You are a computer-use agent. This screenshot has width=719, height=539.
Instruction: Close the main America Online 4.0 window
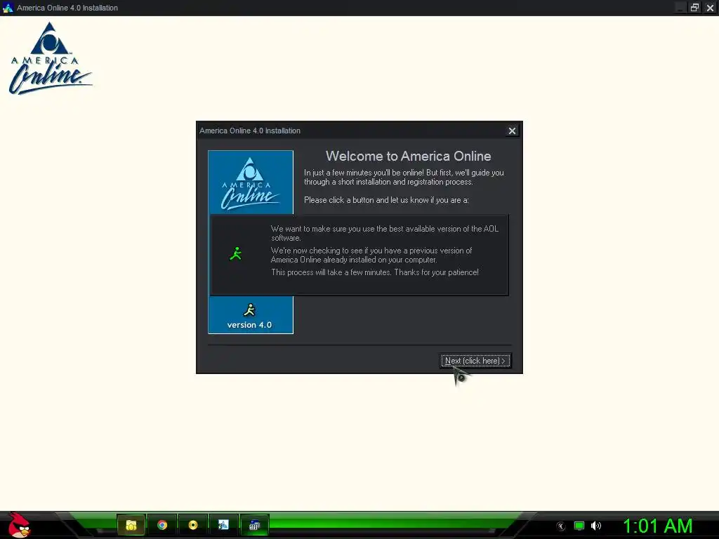pos(710,8)
